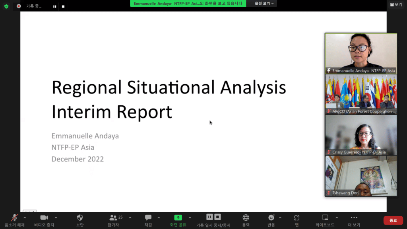The width and height of the screenshot is (407, 229).
Task: Unmute the microphone (음소거 해제)
Action: (x=15, y=218)
